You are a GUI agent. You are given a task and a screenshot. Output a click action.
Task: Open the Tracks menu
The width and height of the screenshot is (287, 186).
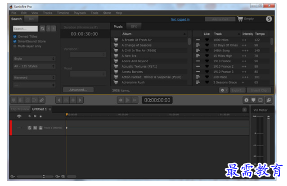coord(47,13)
